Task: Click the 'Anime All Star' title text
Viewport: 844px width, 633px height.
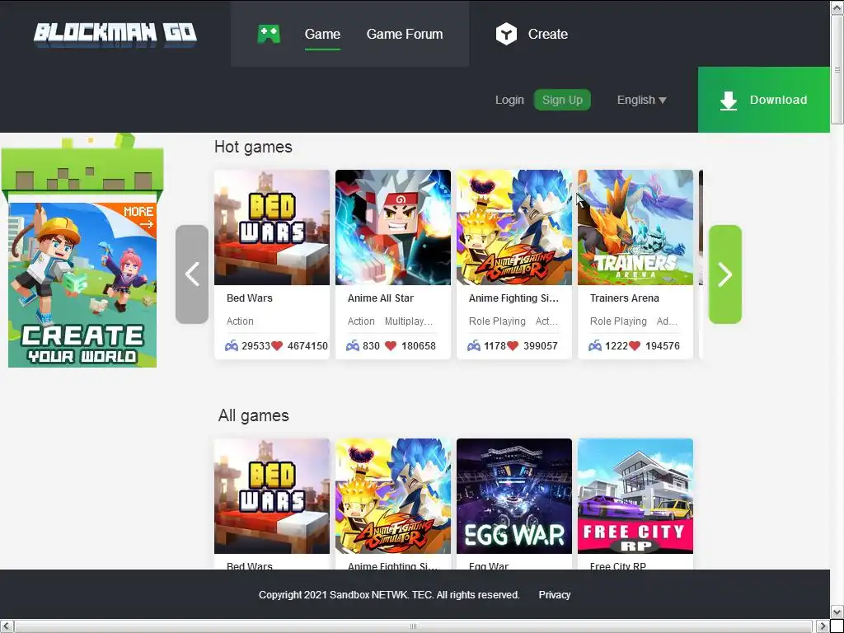Action: (381, 298)
